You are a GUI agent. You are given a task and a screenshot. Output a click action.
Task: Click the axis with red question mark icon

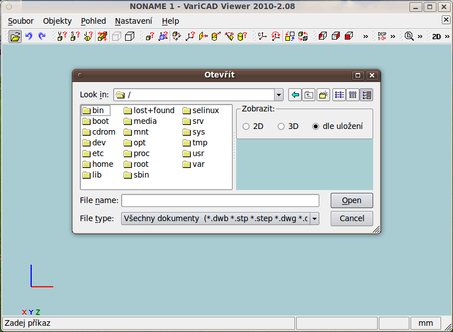[x=190, y=36]
